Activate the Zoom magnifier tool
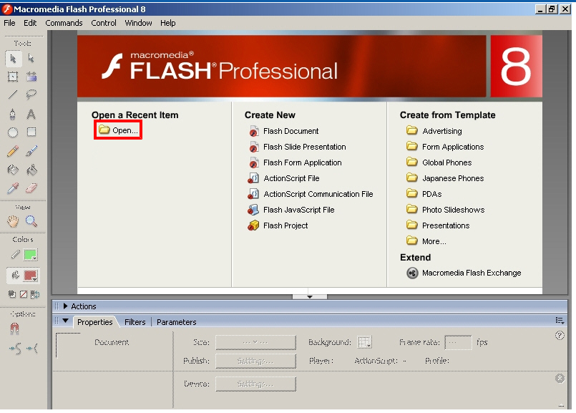Viewport: 576px width, 413px height. pyautogui.click(x=31, y=221)
